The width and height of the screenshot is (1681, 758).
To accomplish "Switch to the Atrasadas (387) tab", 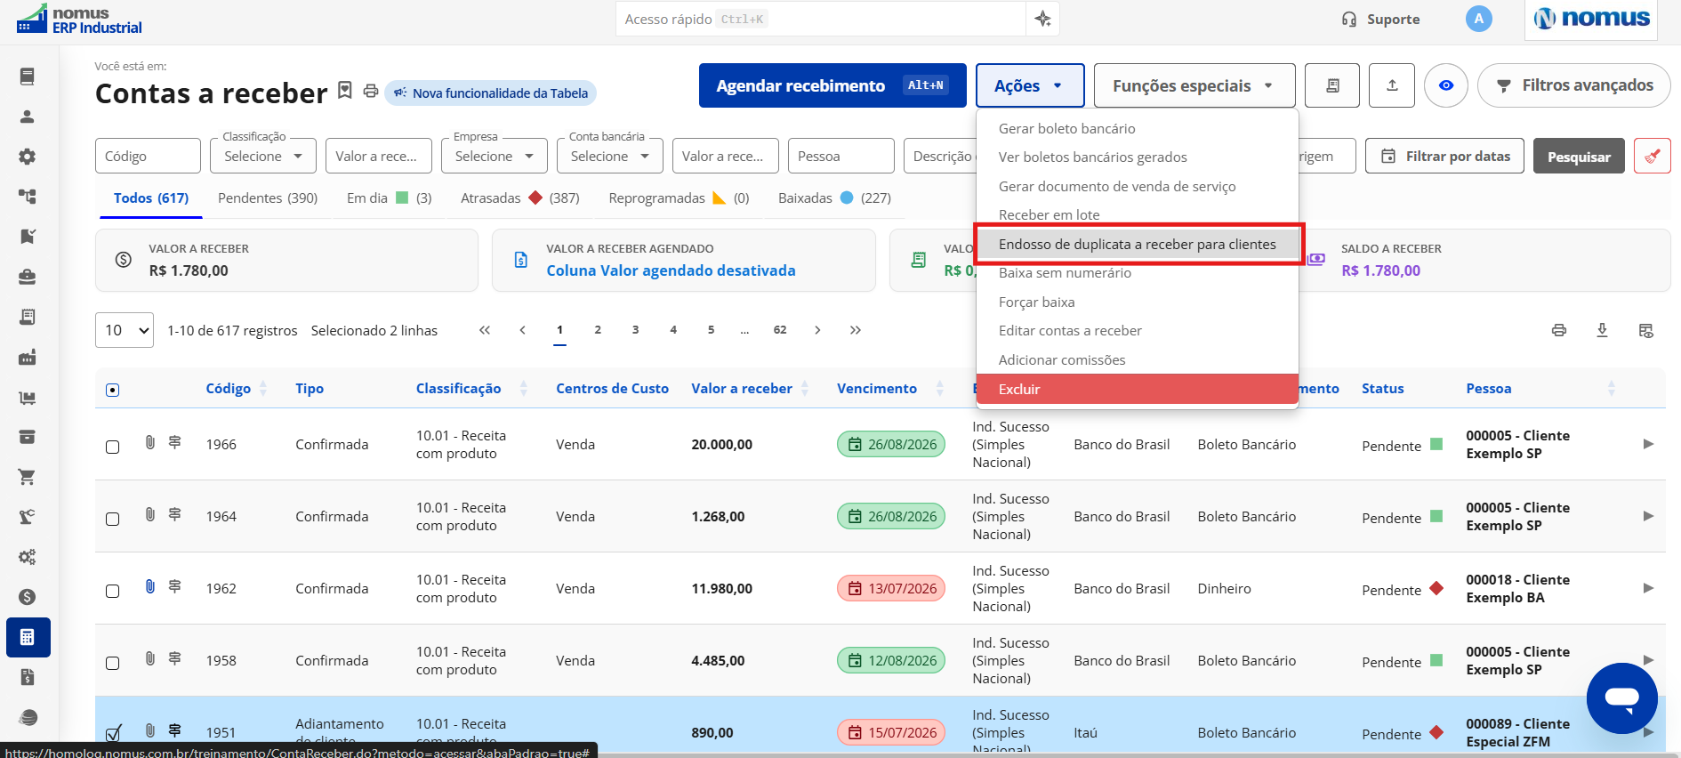I will click(x=519, y=198).
